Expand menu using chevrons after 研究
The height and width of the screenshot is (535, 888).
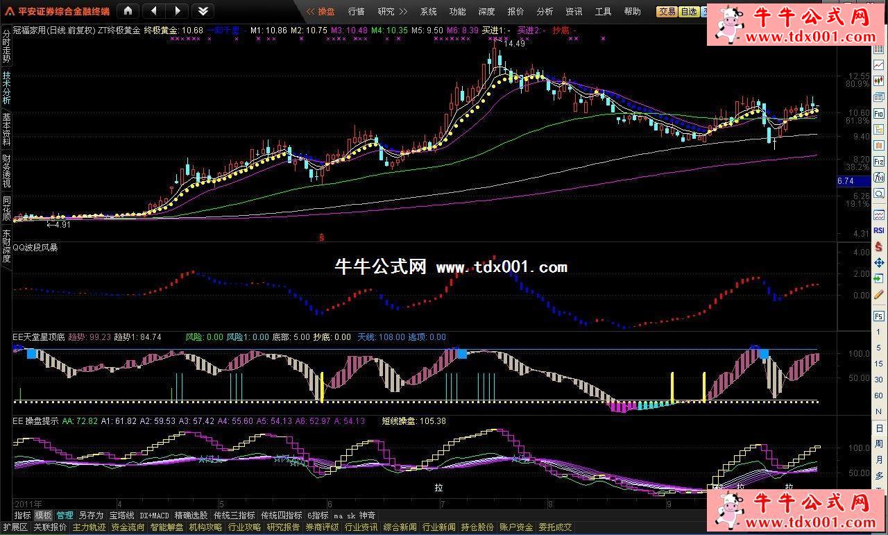tap(404, 12)
